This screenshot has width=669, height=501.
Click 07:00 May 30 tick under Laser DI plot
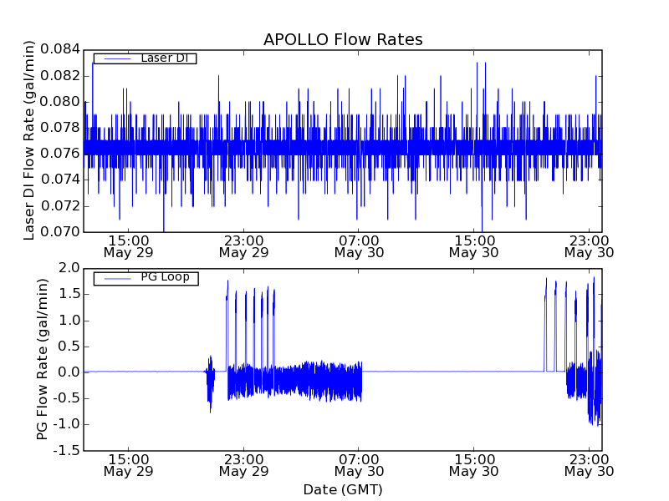358,245
